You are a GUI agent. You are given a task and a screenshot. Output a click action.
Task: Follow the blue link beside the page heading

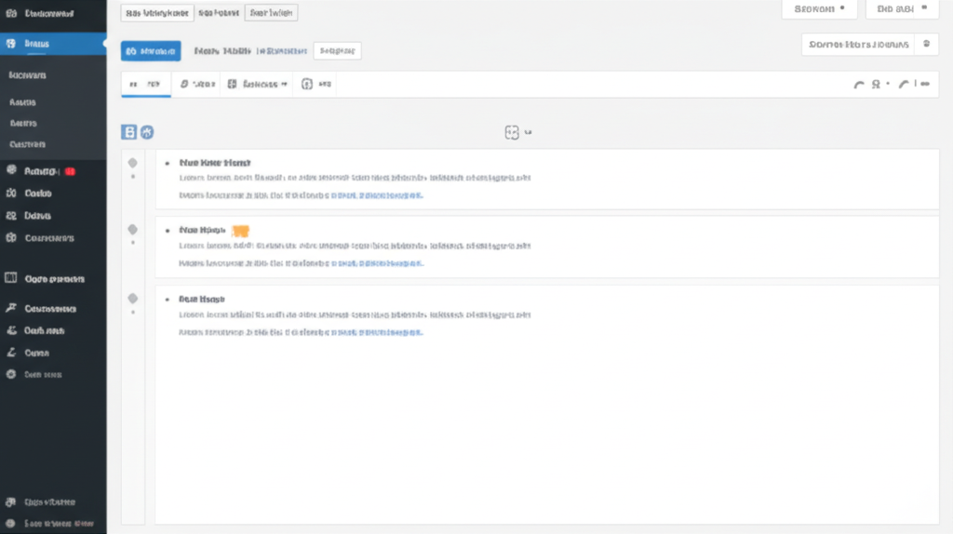[x=281, y=51]
